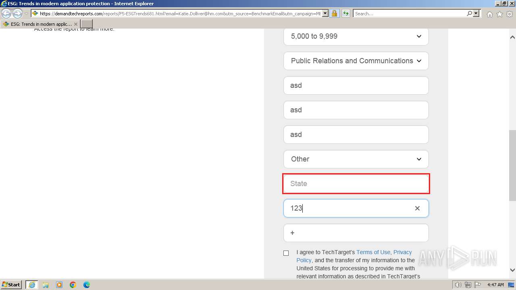Open the Windows Start menu

pyautogui.click(x=11, y=285)
